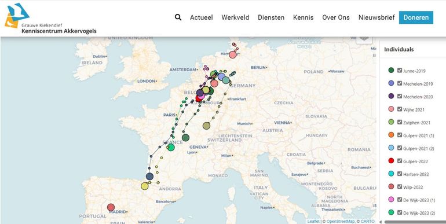Click the Individuals panel heading
446x224 pixels.
[399, 49]
